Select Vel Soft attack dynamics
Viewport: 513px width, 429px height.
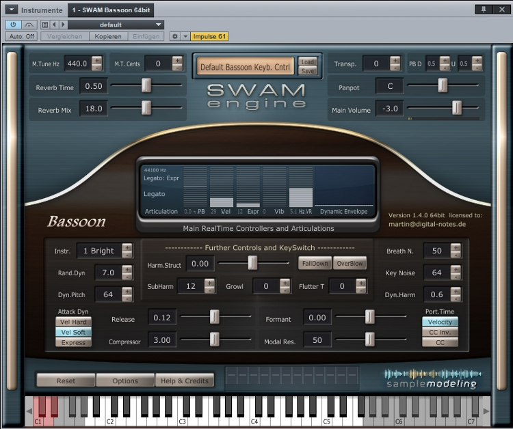[73, 332]
